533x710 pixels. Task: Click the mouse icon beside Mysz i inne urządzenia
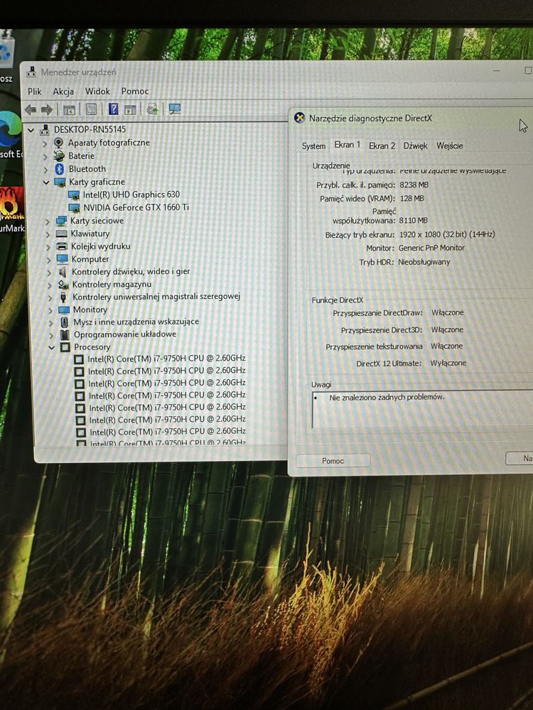65,322
